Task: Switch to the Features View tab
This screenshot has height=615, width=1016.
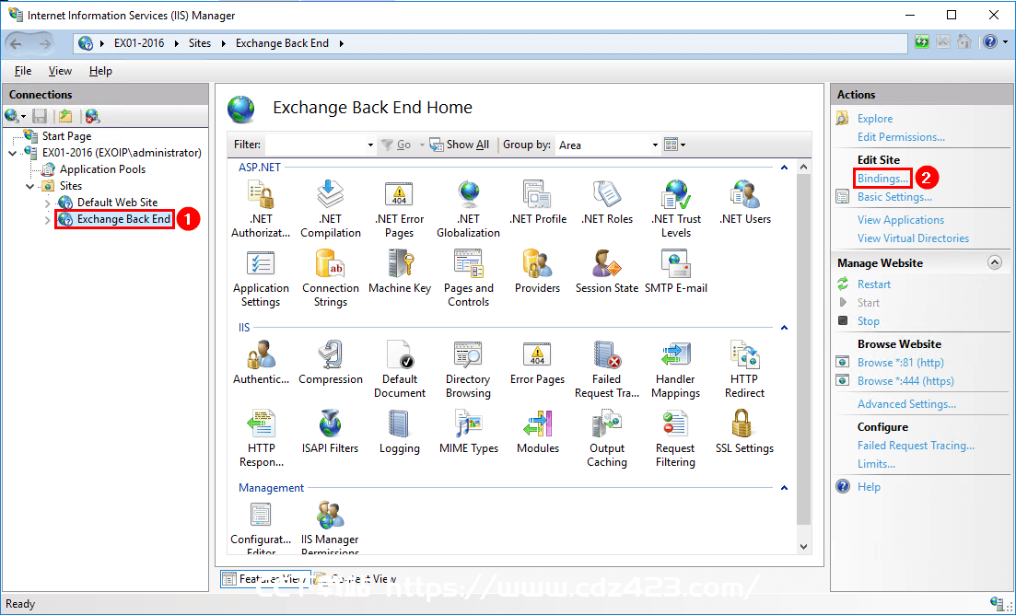Action: (265, 579)
